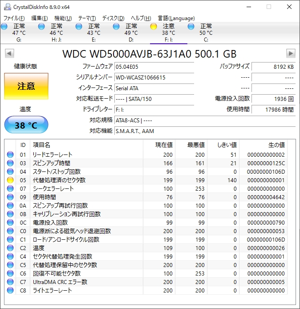Click power on hours value 17986 時間
The width and height of the screenshot is (300, 309).
tap(273, 109)
